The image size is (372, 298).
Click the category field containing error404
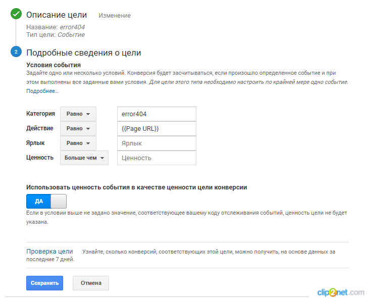[x=156, y=114]
